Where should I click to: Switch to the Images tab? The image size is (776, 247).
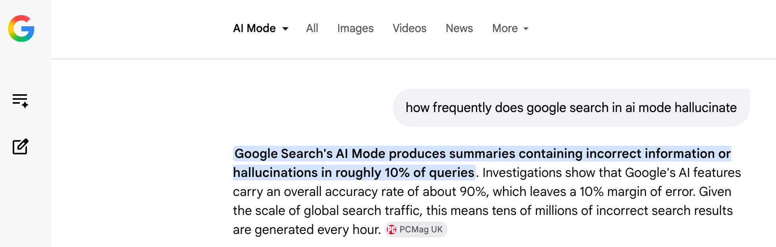(356, 28)
